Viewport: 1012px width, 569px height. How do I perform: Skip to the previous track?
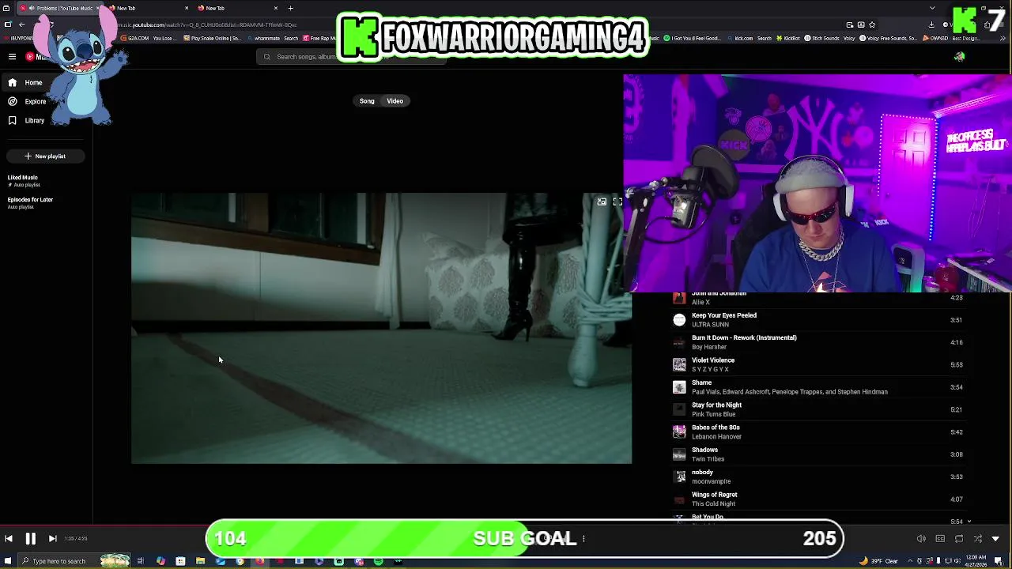pyautogui.click(x=9, y=538)
